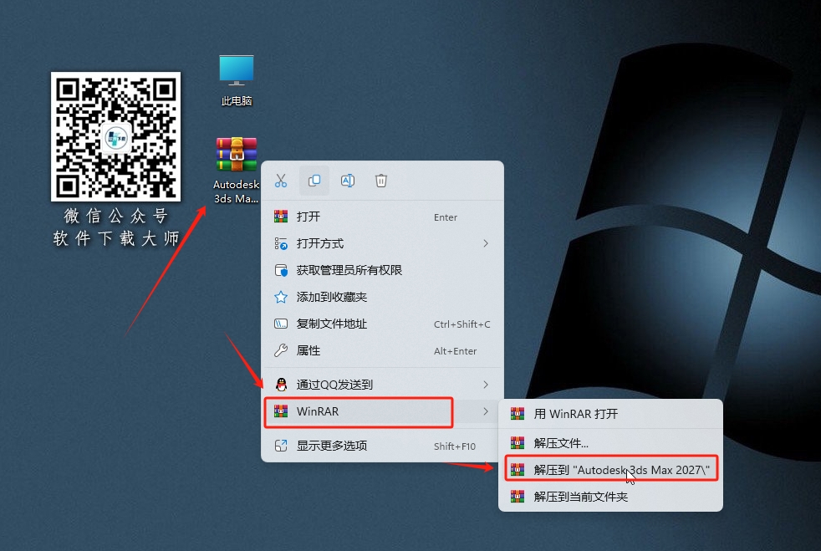Click the star icon on 添加到收藏夹
Image resolution: width=821 pixels, height=551 pixels.
tap(282, 297)
